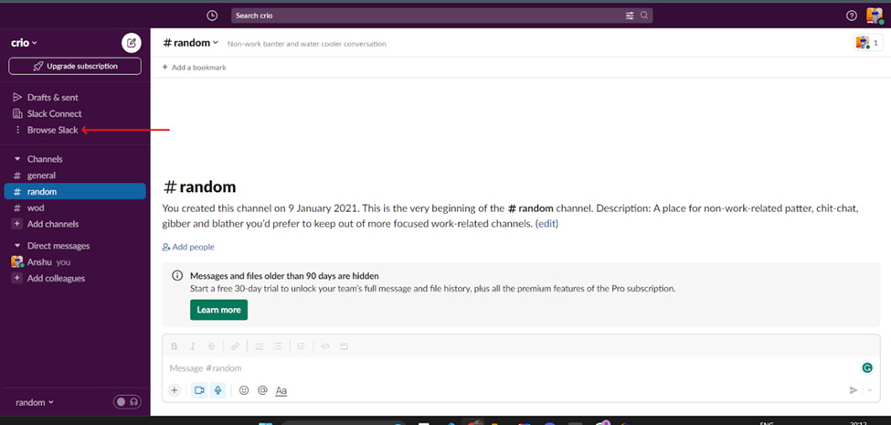This screenshot has width=891, height=425.
Task: Open the #random channel header dropdown
Action: (x=191, y=43)
